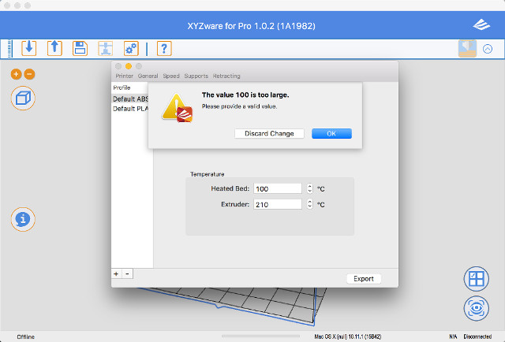Click the Import file toolbar icon
Viewport: 505px width, 342px height.
click(x=29, y=49)
